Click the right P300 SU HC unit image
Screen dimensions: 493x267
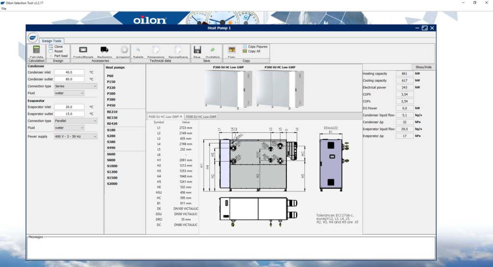pos(280,89)
